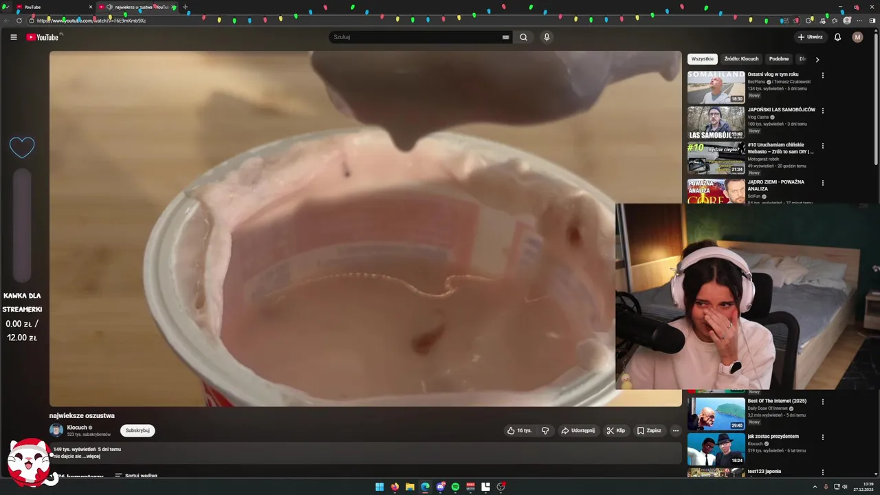Open the YouTube guide hamburger menu

tap(13, 37)
